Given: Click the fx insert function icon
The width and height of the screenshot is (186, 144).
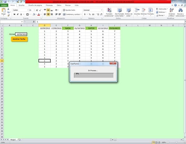Looking at the screenshot, I should click(34, 22).
